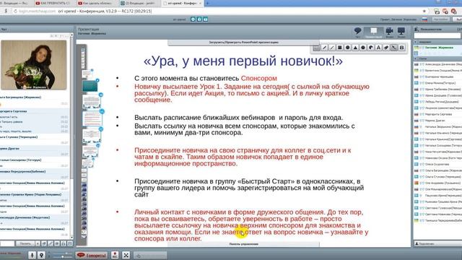Open the Chat speech-bubble panel icon

tap(358, 31)
